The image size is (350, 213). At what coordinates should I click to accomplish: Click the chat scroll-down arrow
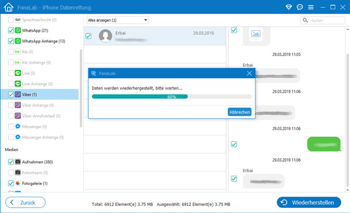348,190
